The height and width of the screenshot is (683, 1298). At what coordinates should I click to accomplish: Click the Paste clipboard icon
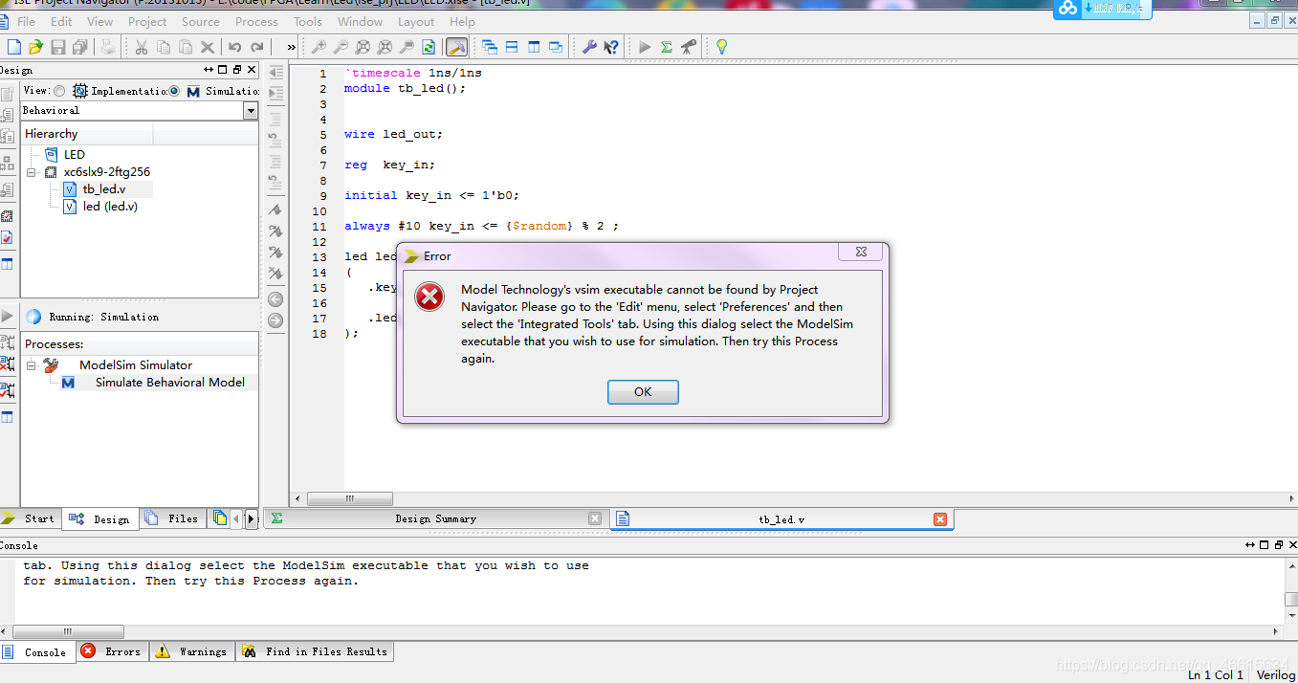tap(185, 47)
